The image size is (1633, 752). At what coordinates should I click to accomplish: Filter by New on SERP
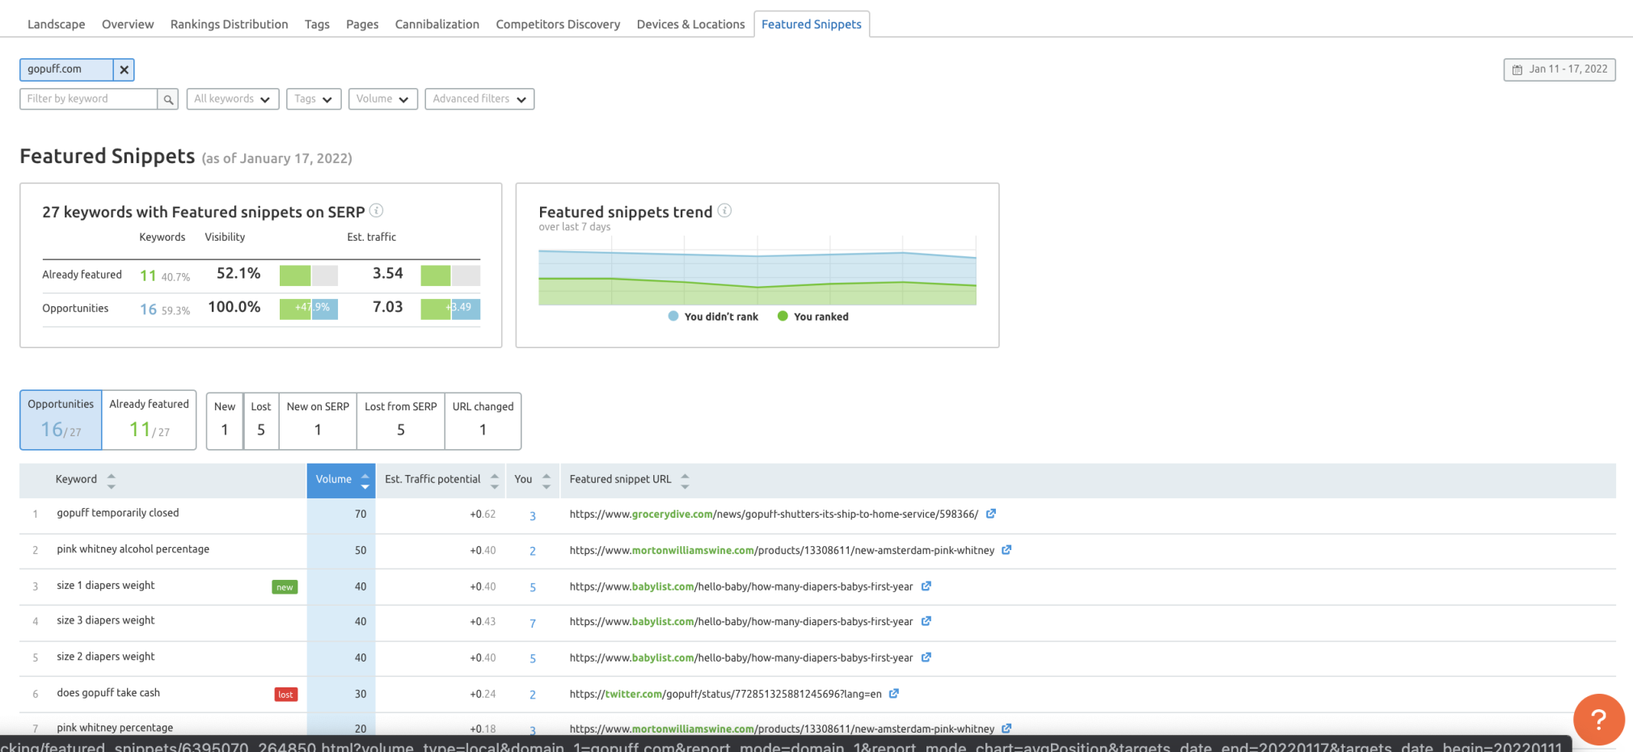click(x=318, y=421)
